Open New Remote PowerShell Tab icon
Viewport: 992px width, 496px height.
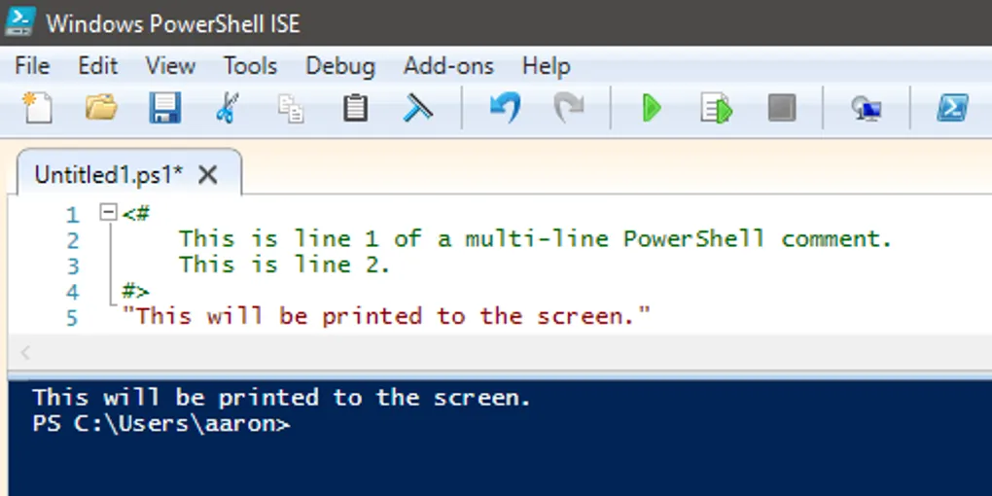(866, 108)
